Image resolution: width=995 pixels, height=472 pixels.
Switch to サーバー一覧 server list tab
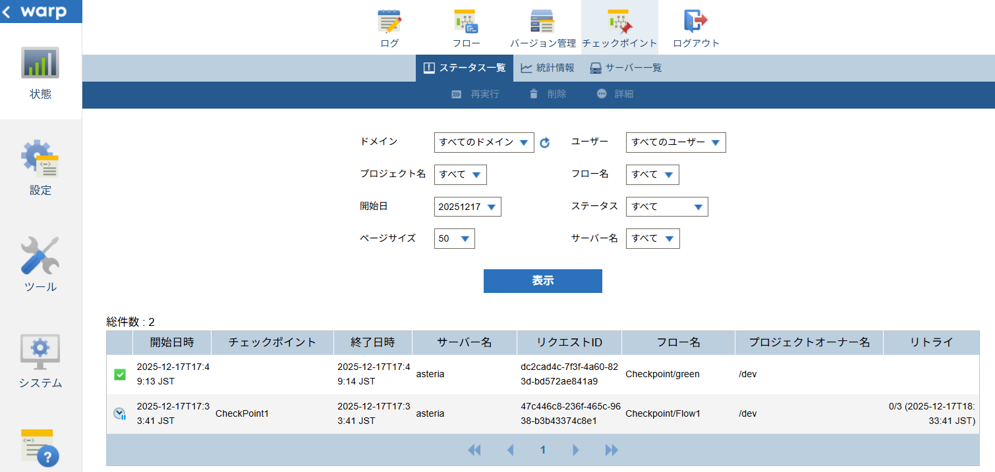pos(625,68)
